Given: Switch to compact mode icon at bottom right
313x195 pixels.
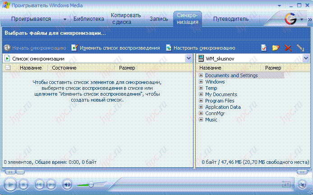Looking at the screenshot, I should pos(302,185).
